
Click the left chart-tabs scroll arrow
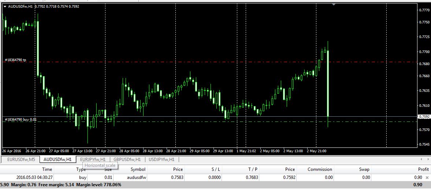click(421, 159)
